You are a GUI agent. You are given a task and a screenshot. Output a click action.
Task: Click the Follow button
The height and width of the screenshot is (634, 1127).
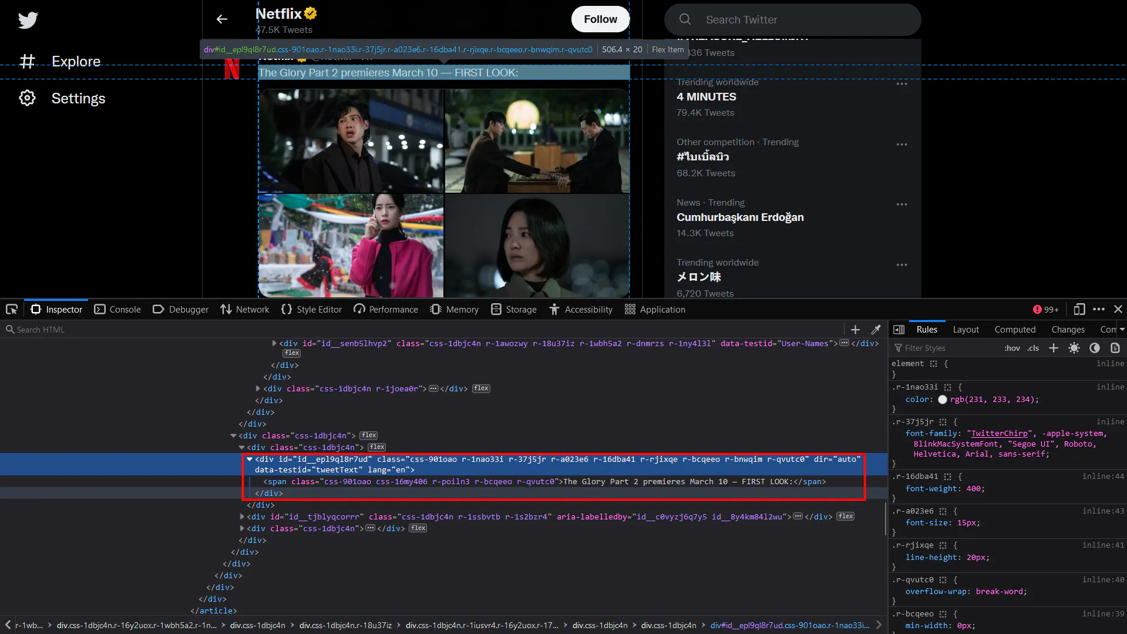coord(600,19)
